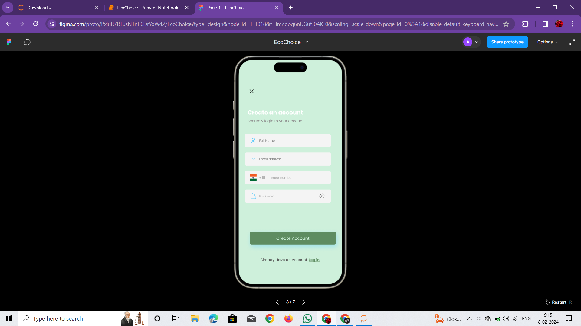Toggle password visibility eye icon
The height and width of the screenshot is (326, 581).
point(322,196)
